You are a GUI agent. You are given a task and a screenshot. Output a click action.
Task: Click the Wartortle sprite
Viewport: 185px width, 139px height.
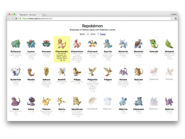(x=123, y=44)
